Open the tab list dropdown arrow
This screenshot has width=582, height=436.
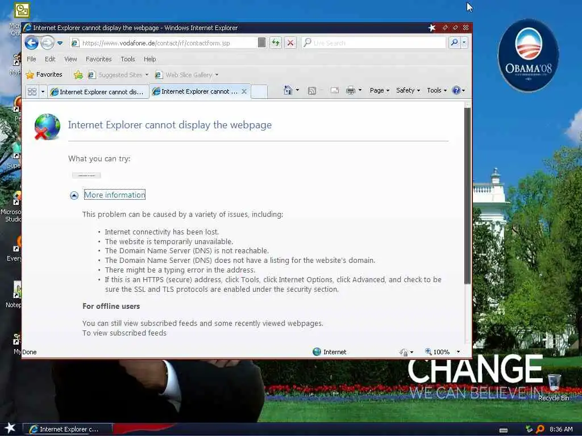(x=43, y=91)
